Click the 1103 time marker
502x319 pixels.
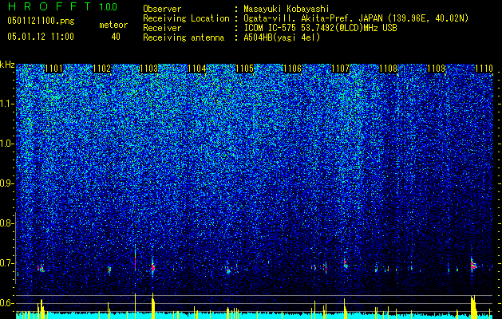click(x=149, y=69)
